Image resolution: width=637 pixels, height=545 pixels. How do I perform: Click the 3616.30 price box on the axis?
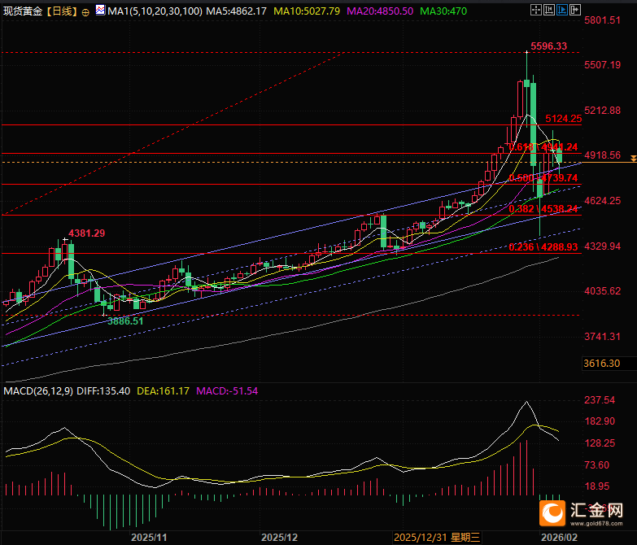602,363
